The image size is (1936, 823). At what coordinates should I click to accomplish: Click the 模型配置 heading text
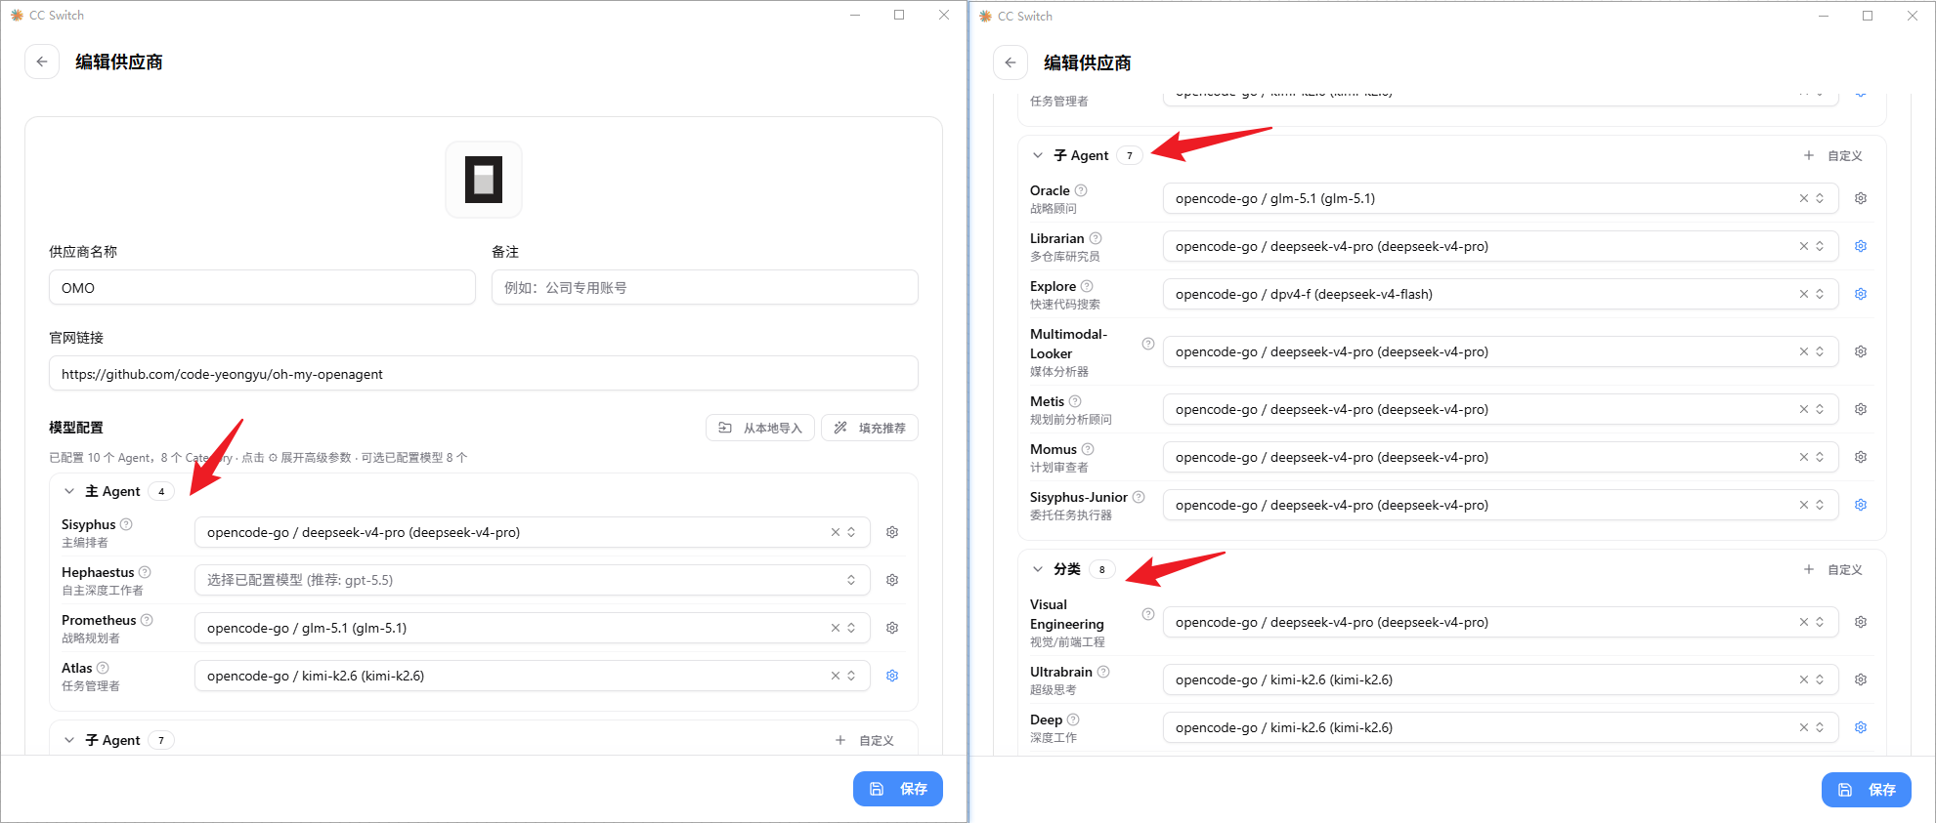76,428
